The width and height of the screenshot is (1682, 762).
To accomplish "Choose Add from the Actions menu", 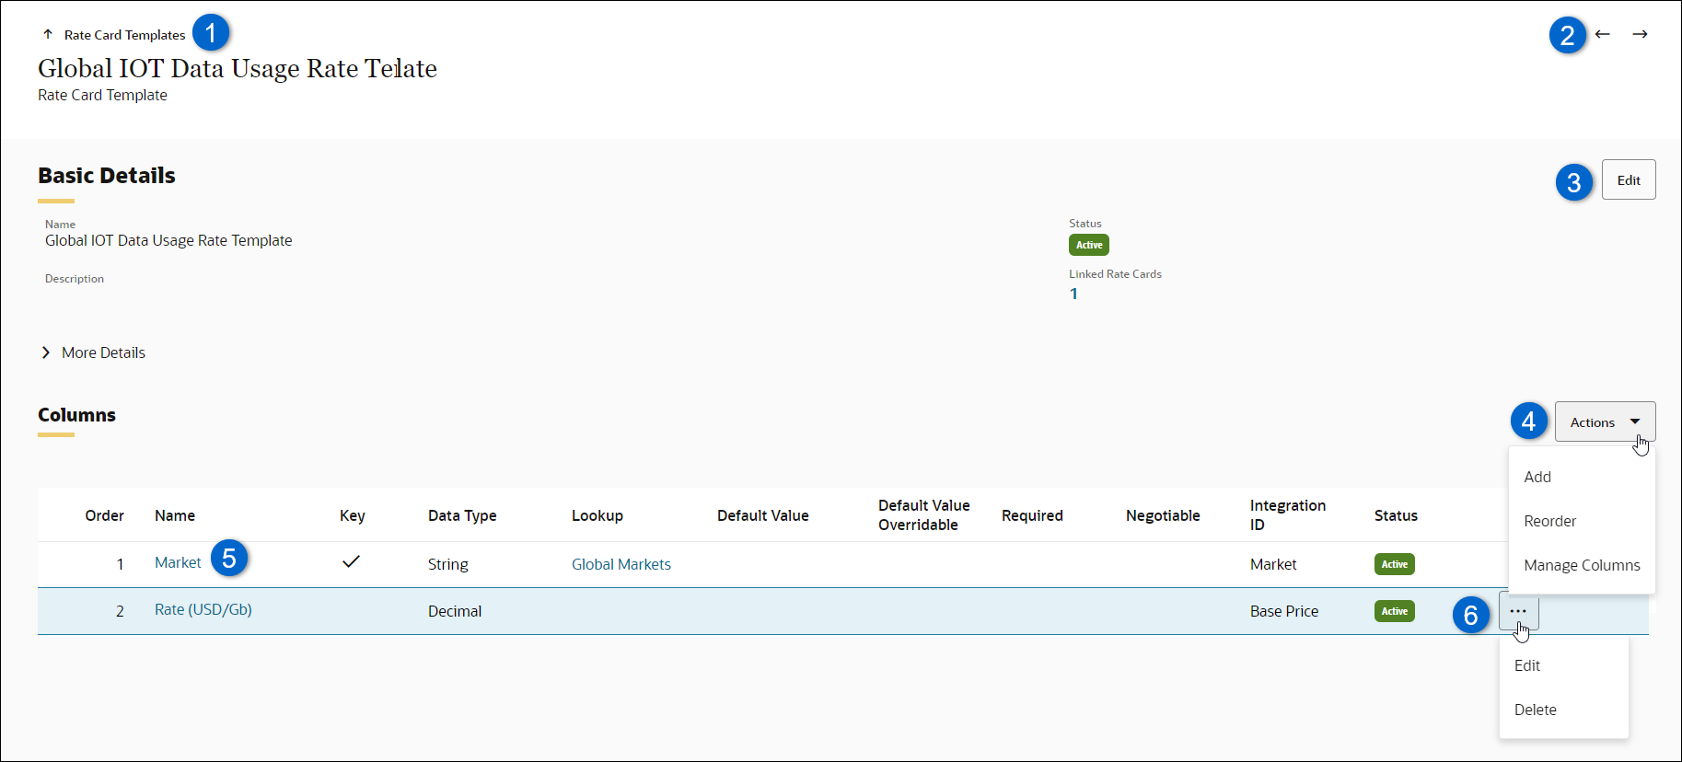I will 1537,477.
